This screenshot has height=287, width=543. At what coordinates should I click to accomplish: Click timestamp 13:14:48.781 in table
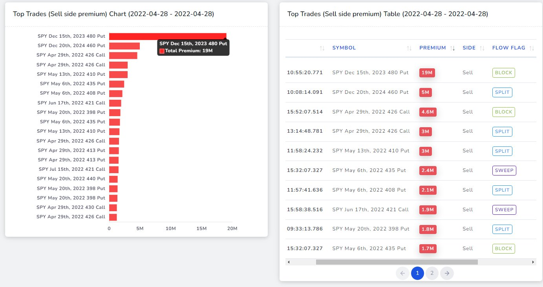[305, 132]
